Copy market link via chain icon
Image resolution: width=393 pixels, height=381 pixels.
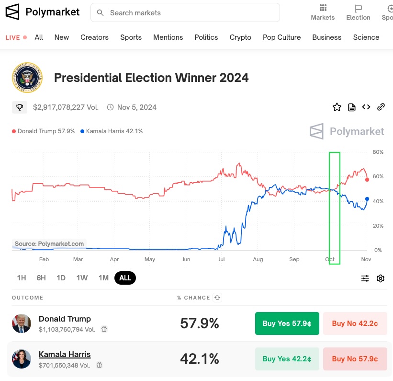(381, 107)
